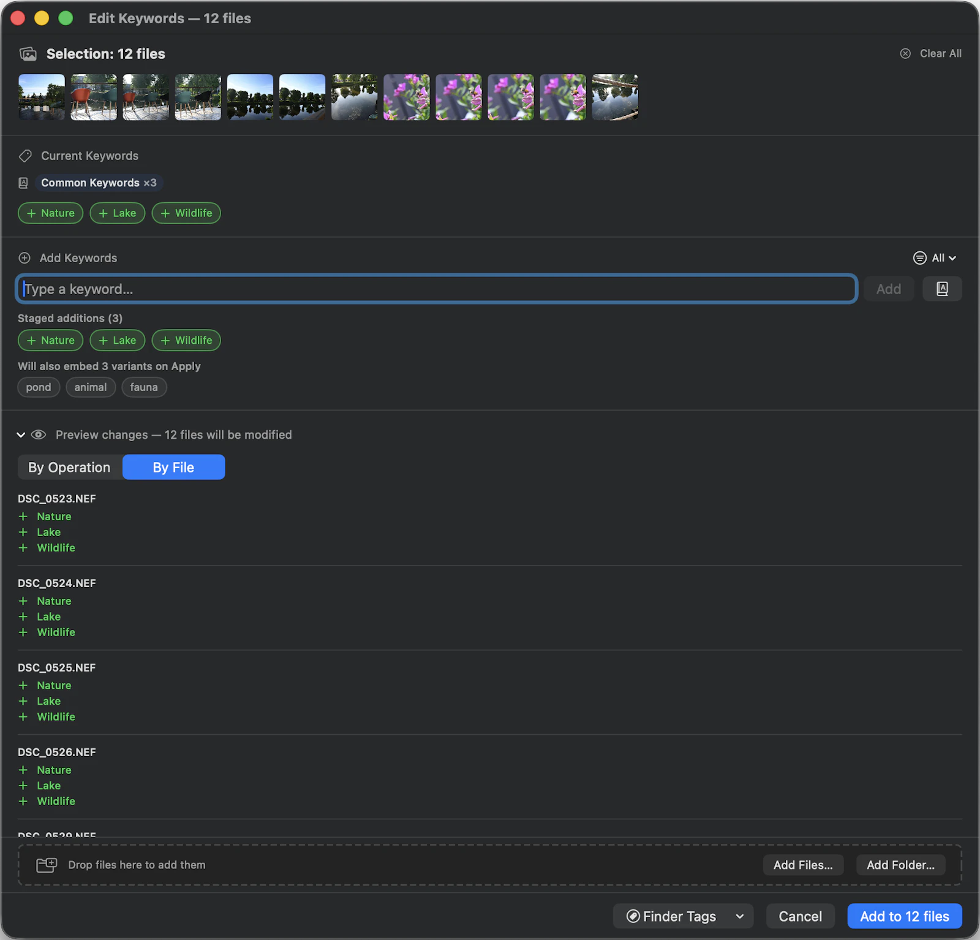Select the first thumbnail of the lake view
980x940 pixels.
[x=42, y=97]
